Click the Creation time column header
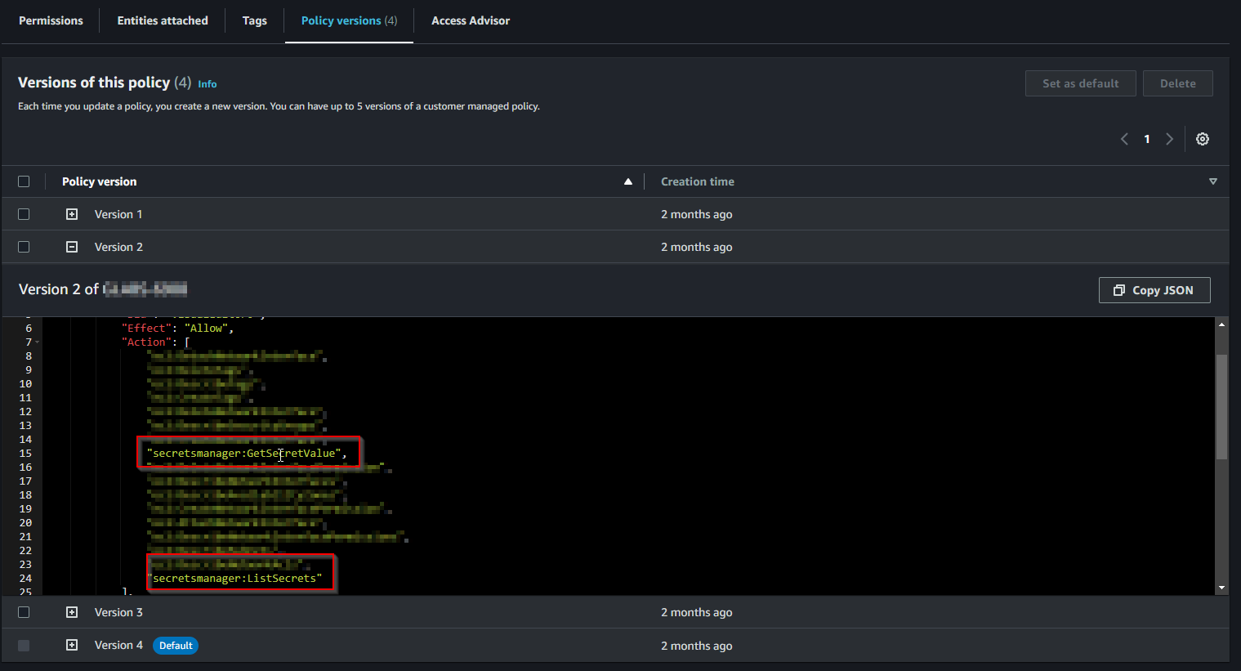This screenshot has width=1241, height=671. pos(698,181)
